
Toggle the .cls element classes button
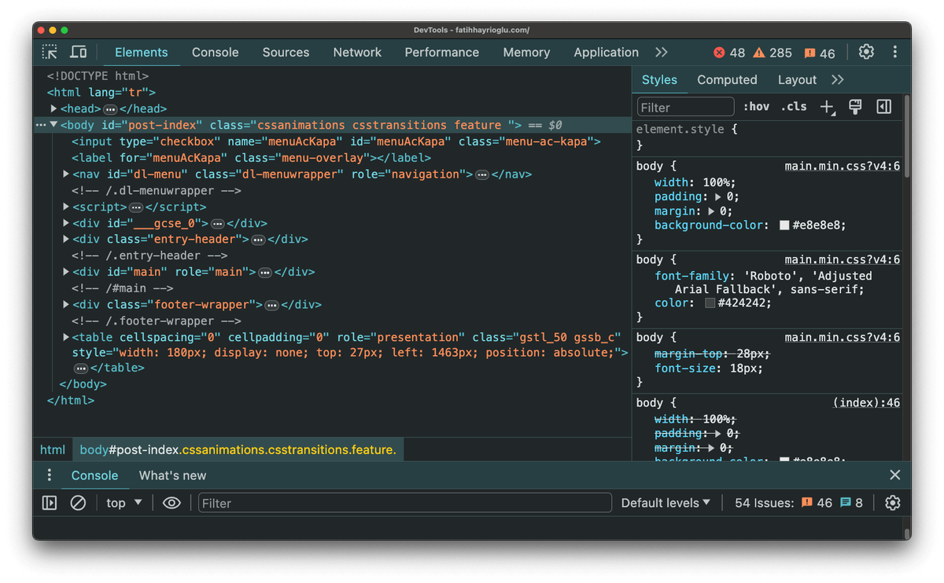794,107
